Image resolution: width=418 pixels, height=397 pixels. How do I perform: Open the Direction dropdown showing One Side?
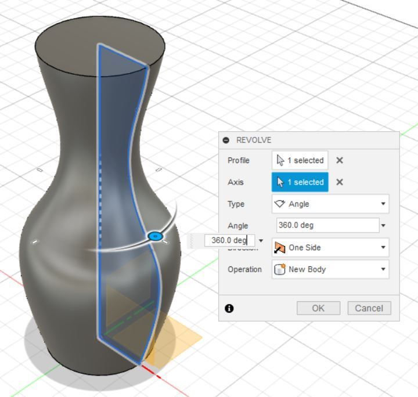click(x=330, y=247)
